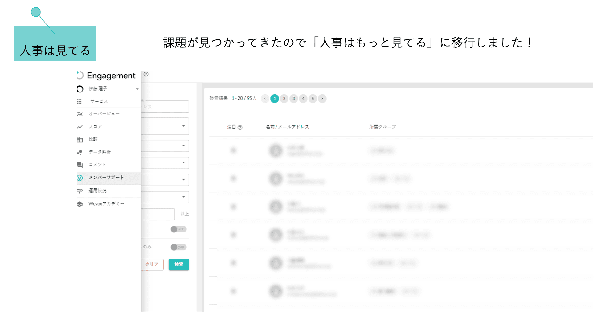This screenshot has width=597, height=324.
Task: Toggle the upper OFF switch in filter panel
Action: pos(178,229)
